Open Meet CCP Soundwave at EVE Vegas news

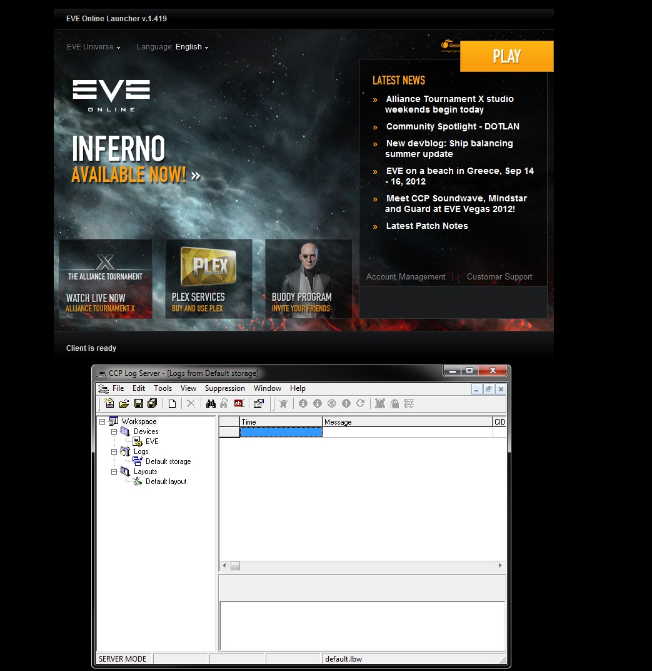click(x=456, y=204)
